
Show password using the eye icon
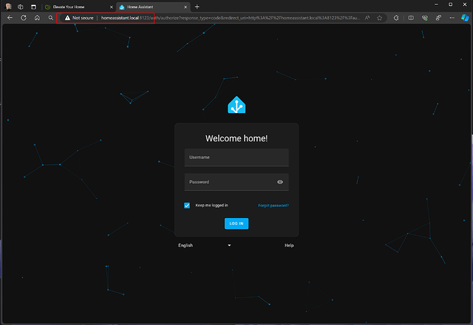tap(280, 182)
